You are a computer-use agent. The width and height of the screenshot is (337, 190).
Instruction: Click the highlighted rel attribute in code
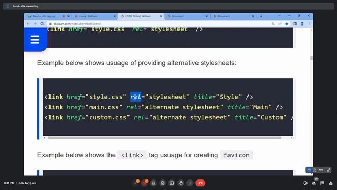[x=136, y=97]
